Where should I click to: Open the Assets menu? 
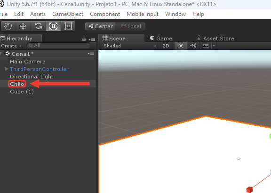tap(38, 14)
